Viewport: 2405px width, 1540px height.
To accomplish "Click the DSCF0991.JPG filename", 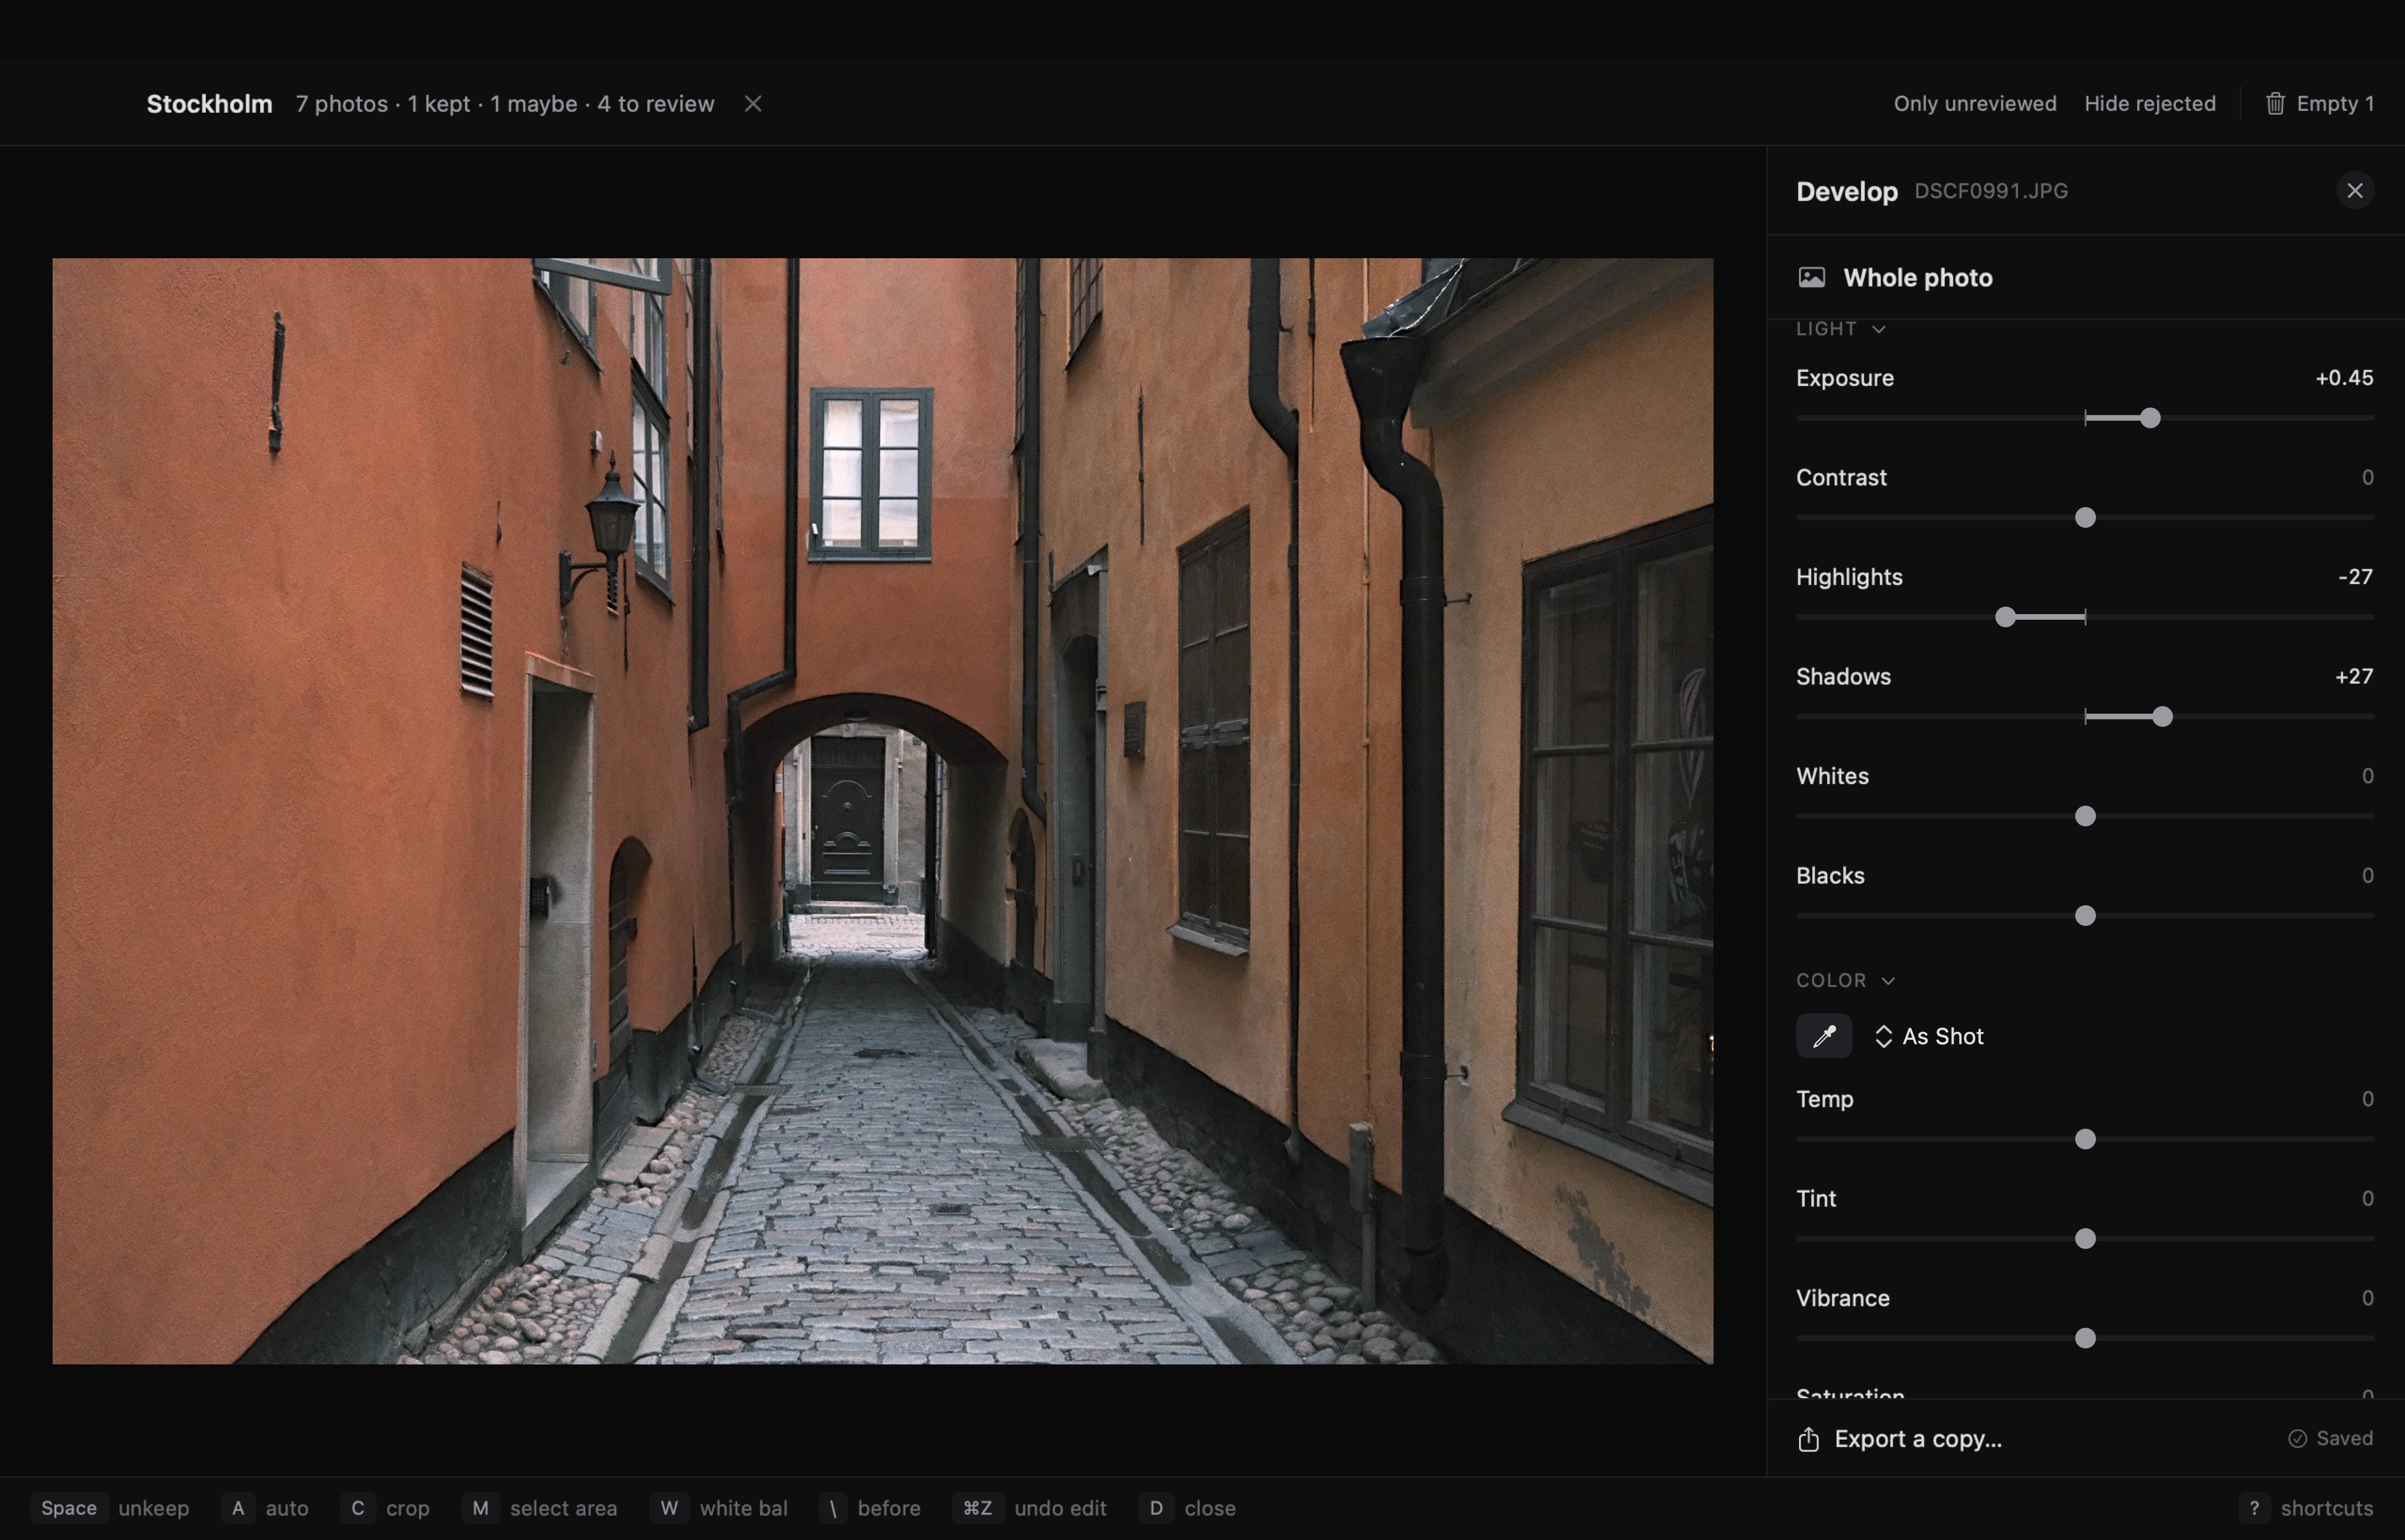I will coord(1991,191).
